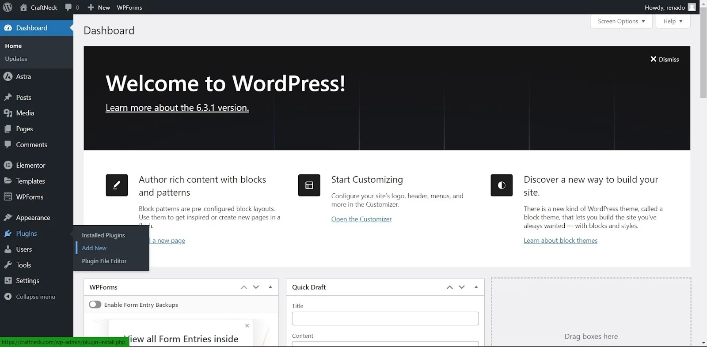The image size is (707, 347).
Task: Click the Pages icon in sidebar
Action: click(8, 129)
